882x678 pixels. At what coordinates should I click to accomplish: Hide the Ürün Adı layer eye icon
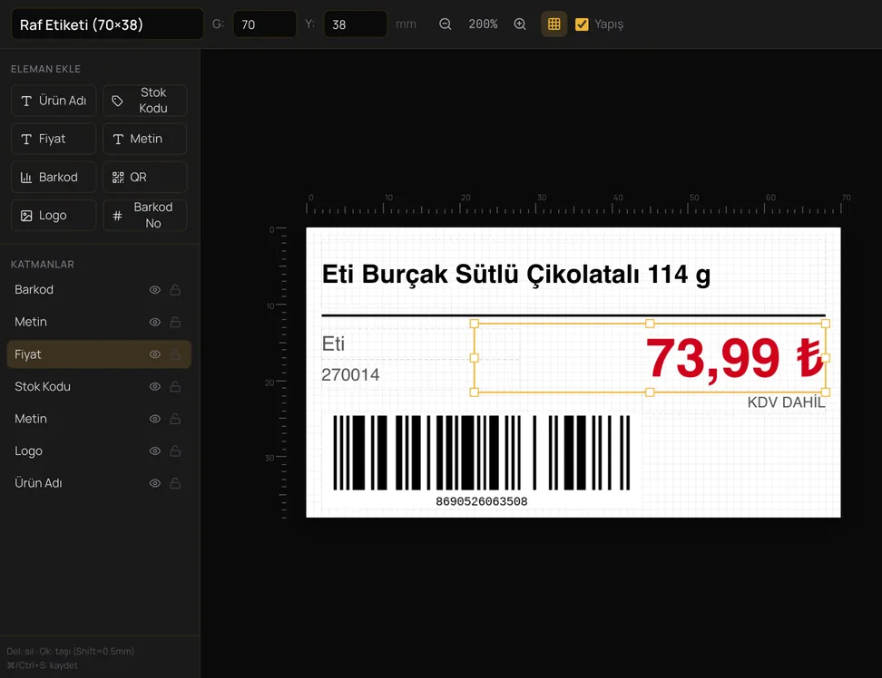click(x=154, y=483)
